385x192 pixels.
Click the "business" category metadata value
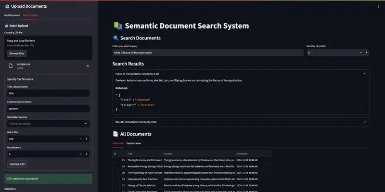148,105
